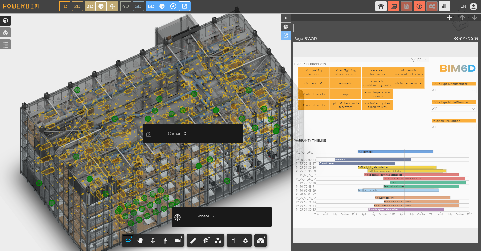This screenshot has width=481, height=251.
Task: Enable the 5D mode toggle
Action: pos(138,6)
